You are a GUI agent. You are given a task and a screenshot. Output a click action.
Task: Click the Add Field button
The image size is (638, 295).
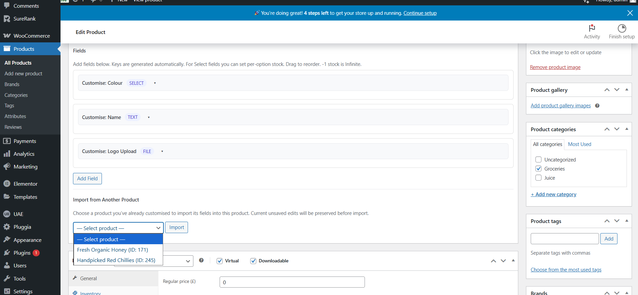coord(87,178)
